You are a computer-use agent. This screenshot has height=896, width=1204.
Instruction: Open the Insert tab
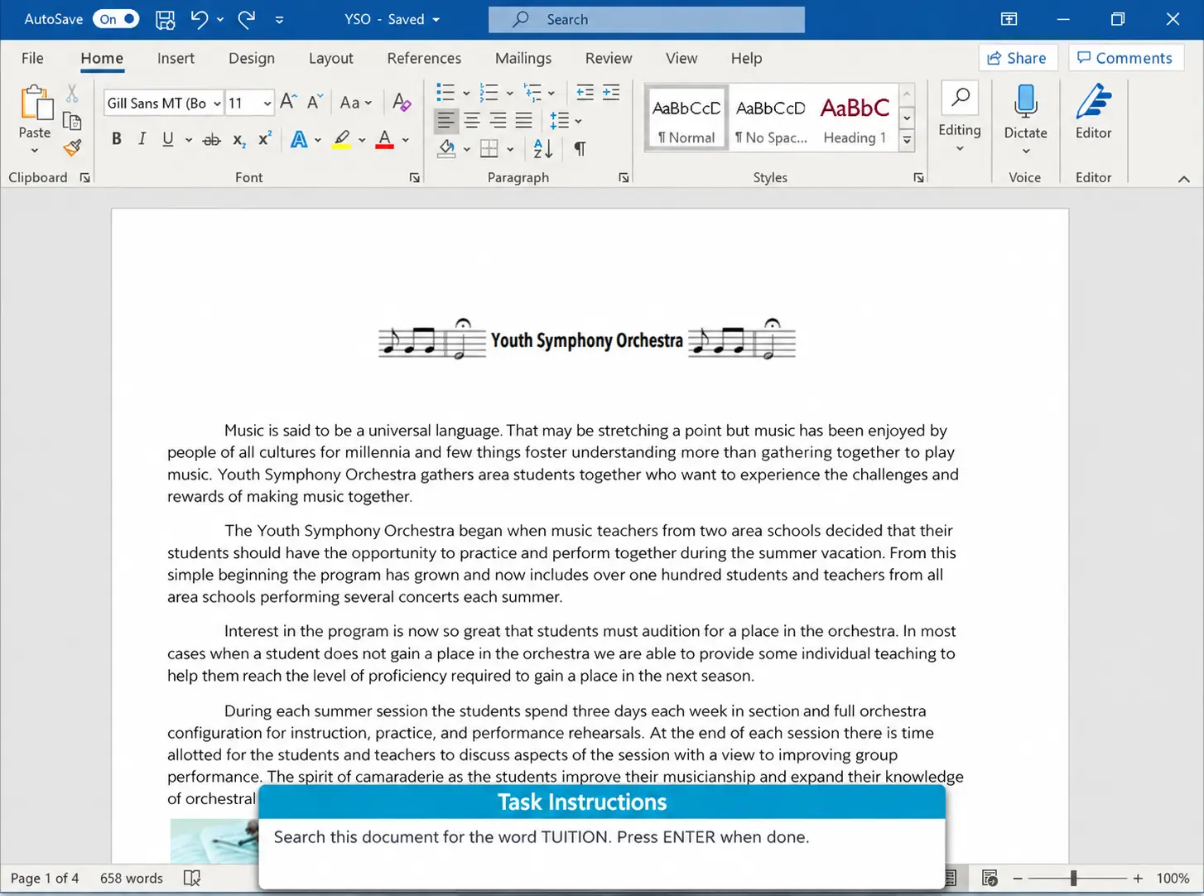click(x=176, y=58)
